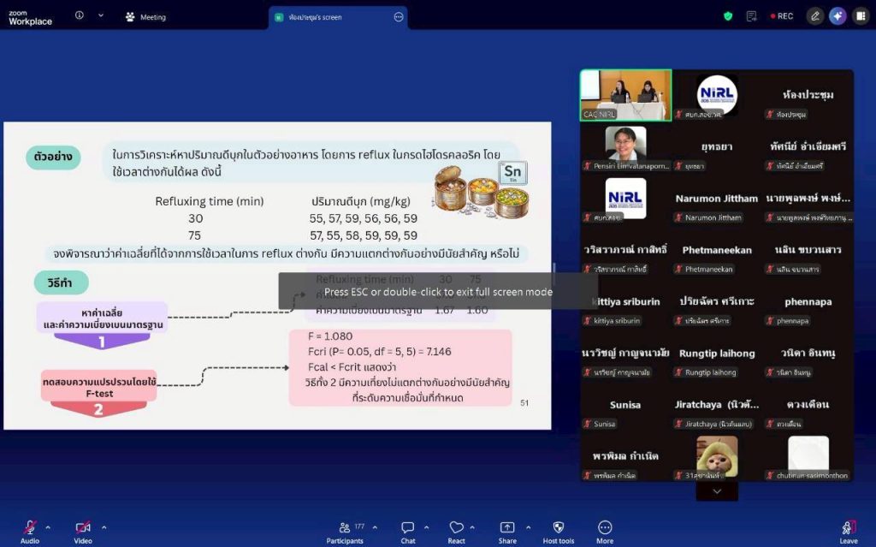Leave the meeting
The width and height of the screenshot is (876, 547).
pos(848,532)
